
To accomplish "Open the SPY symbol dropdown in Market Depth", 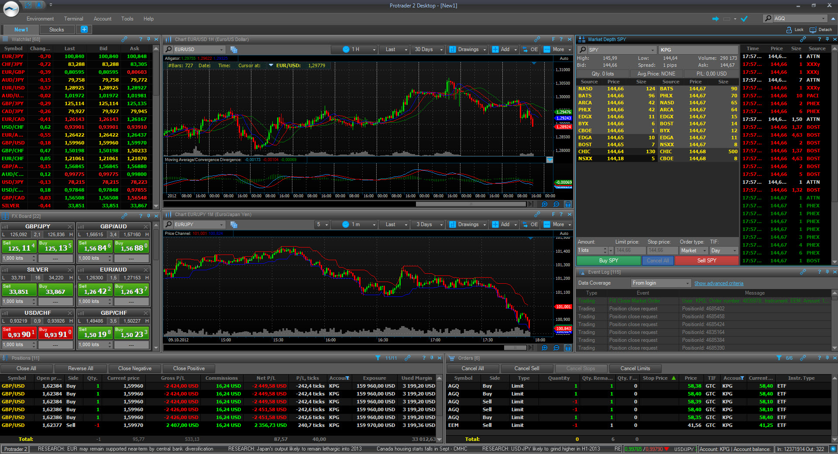I will click(x=653, y=50).
